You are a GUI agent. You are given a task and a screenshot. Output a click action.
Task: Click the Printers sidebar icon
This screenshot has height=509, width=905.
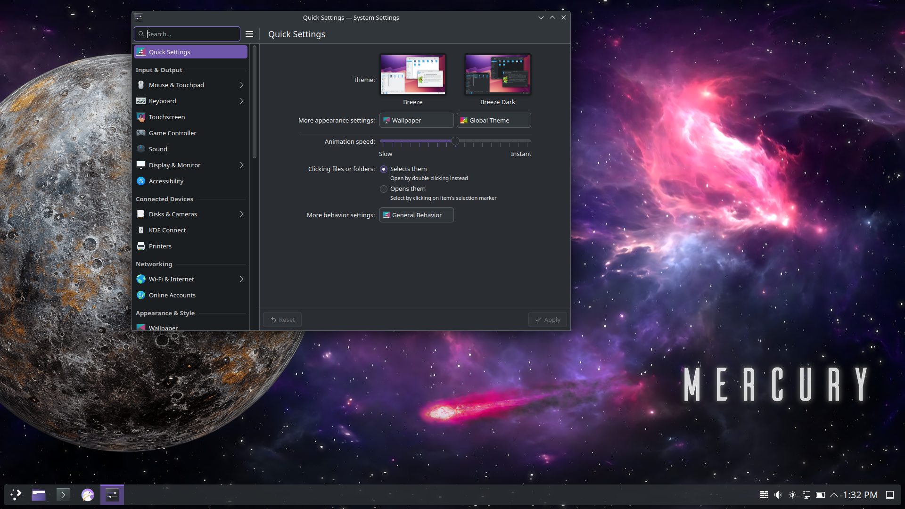click(x=141, y=246)
